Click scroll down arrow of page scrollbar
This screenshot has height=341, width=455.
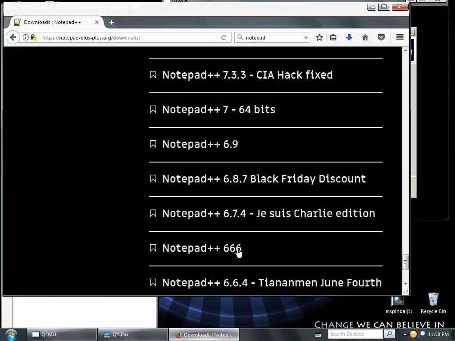pos(405,284)
